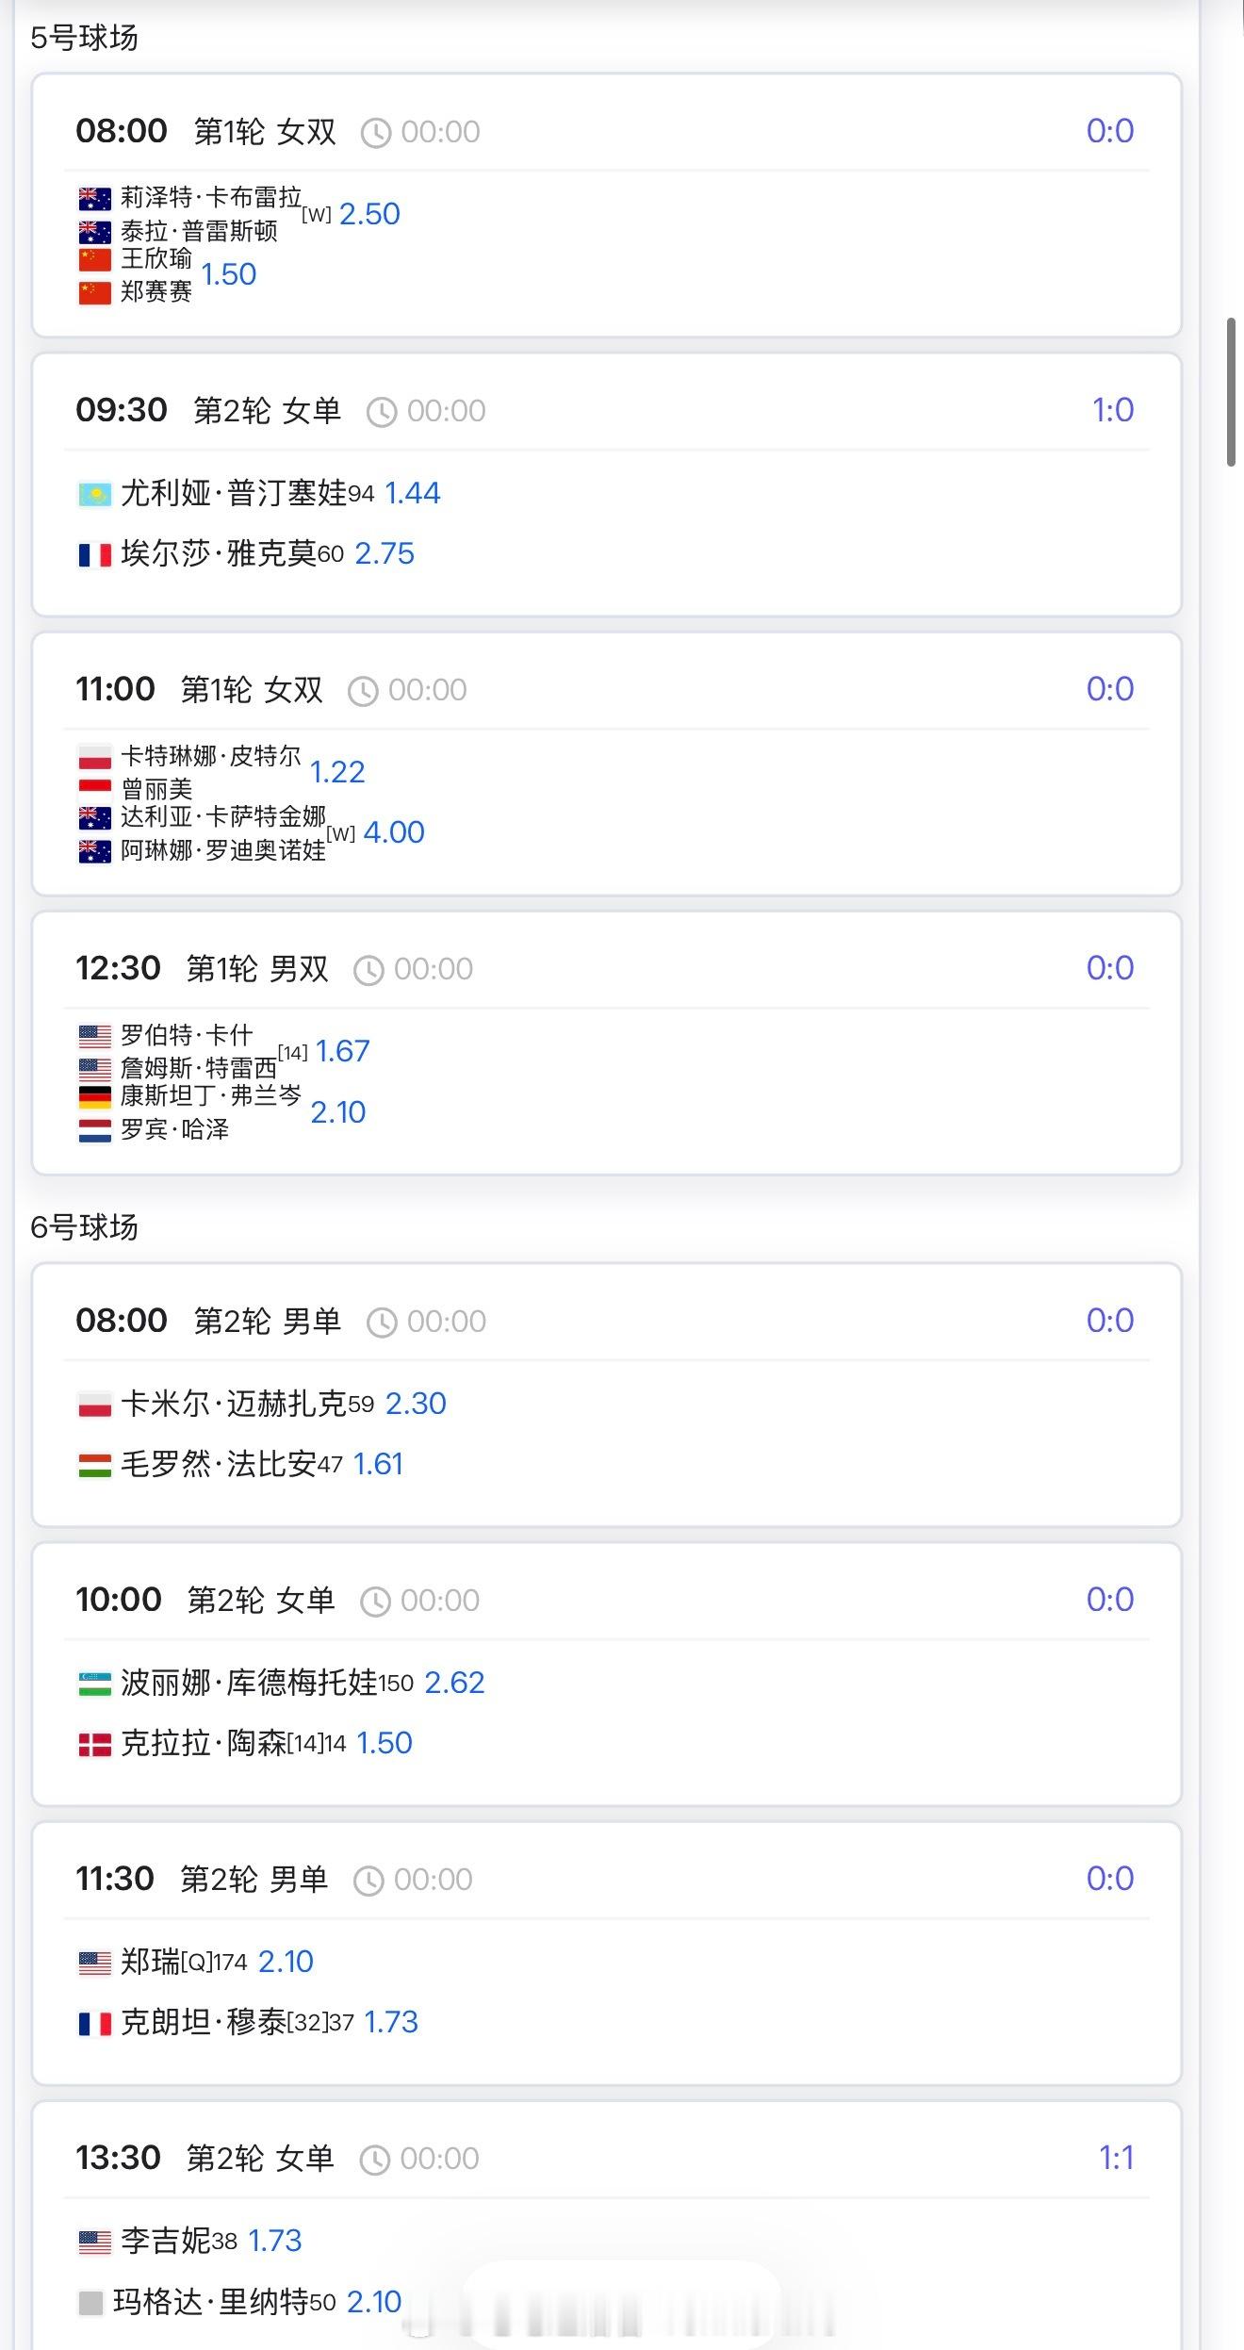
Task: Click the 6号球场 section heading
Action: (85, 1227)
